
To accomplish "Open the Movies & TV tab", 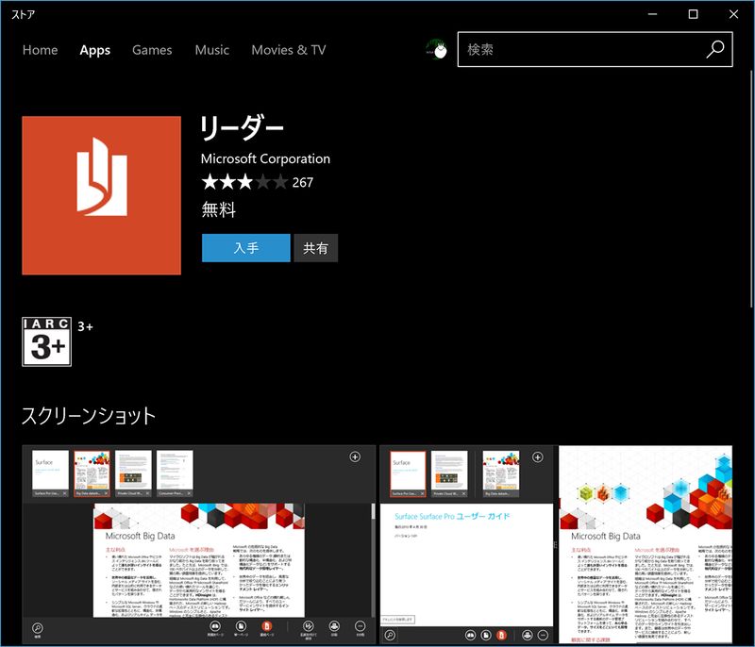I will click(289, 50).
